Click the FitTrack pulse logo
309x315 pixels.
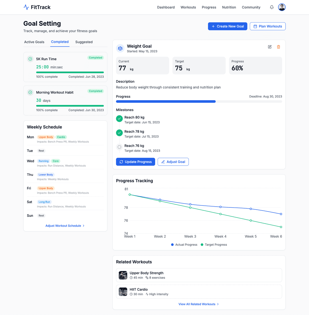click(26, 7)
